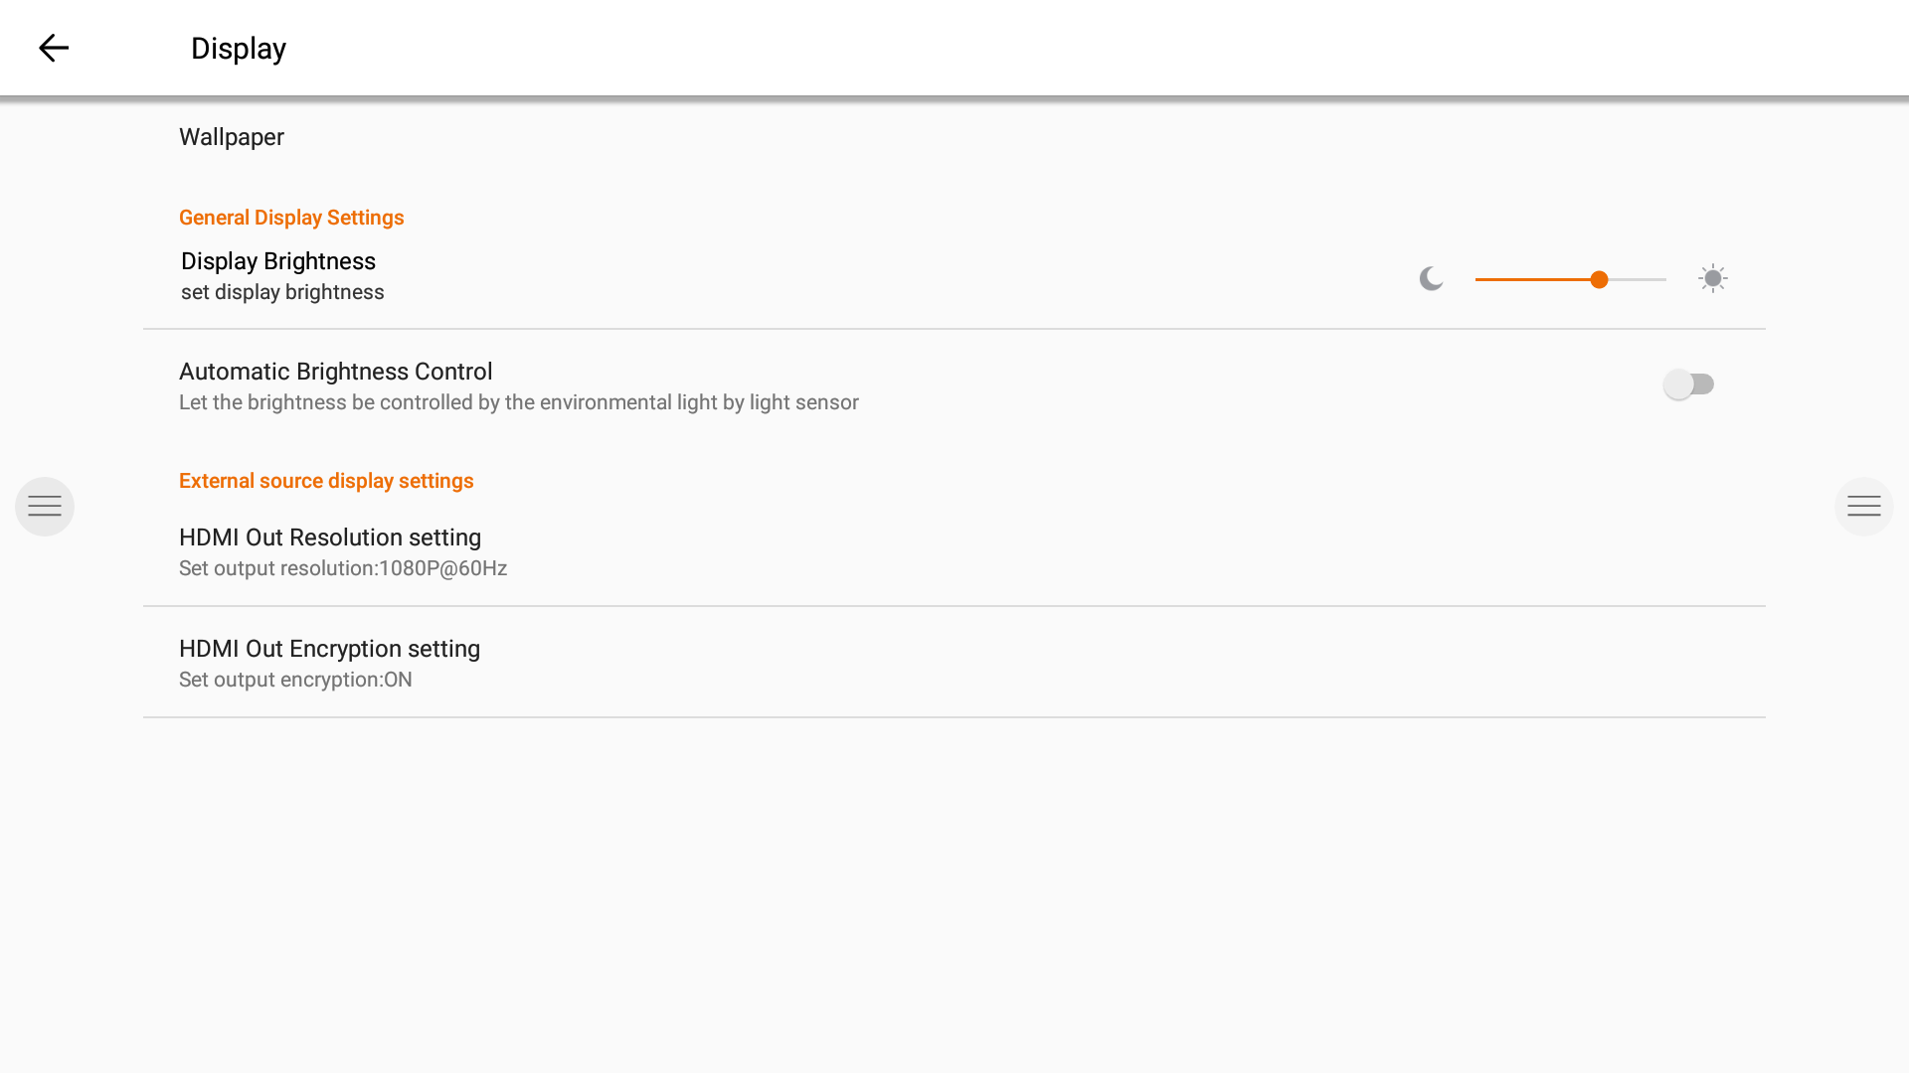Open HDMI Out Encryption setting

(x=329, y=649)
